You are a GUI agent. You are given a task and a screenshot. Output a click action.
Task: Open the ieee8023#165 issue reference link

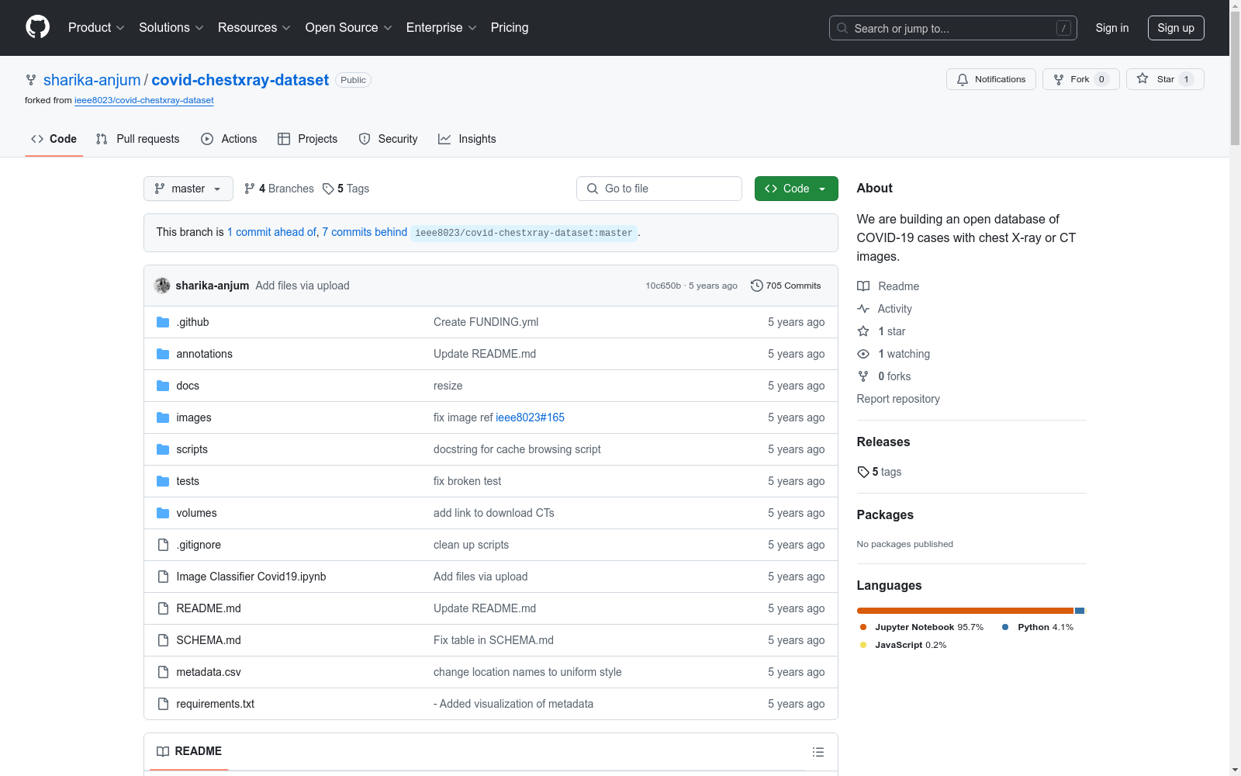tap(531, 417)
